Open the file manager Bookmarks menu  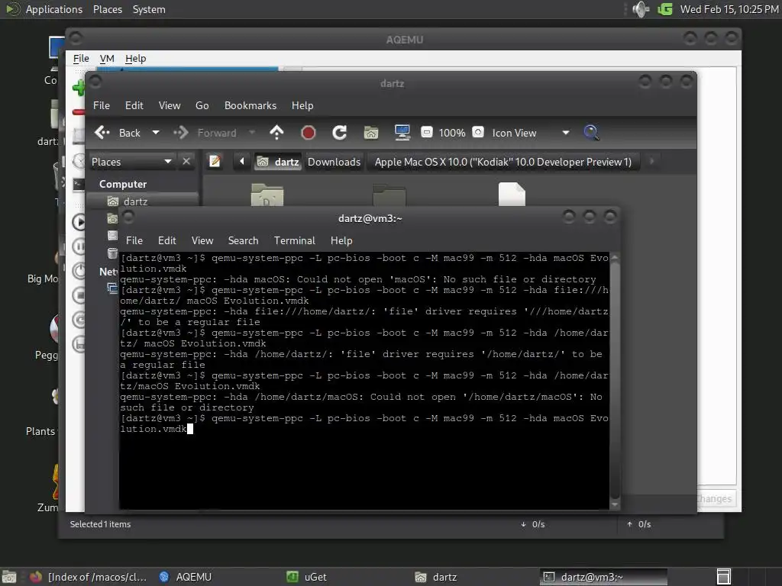coord(250,105)
